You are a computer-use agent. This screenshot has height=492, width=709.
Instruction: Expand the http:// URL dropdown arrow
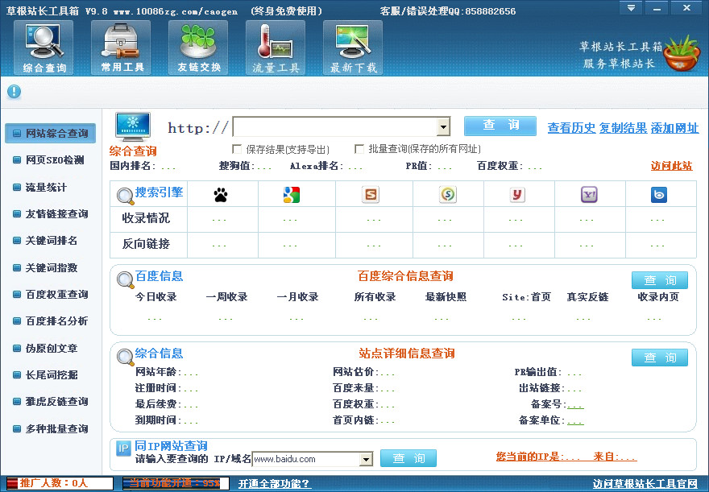(x=444, y=127)
